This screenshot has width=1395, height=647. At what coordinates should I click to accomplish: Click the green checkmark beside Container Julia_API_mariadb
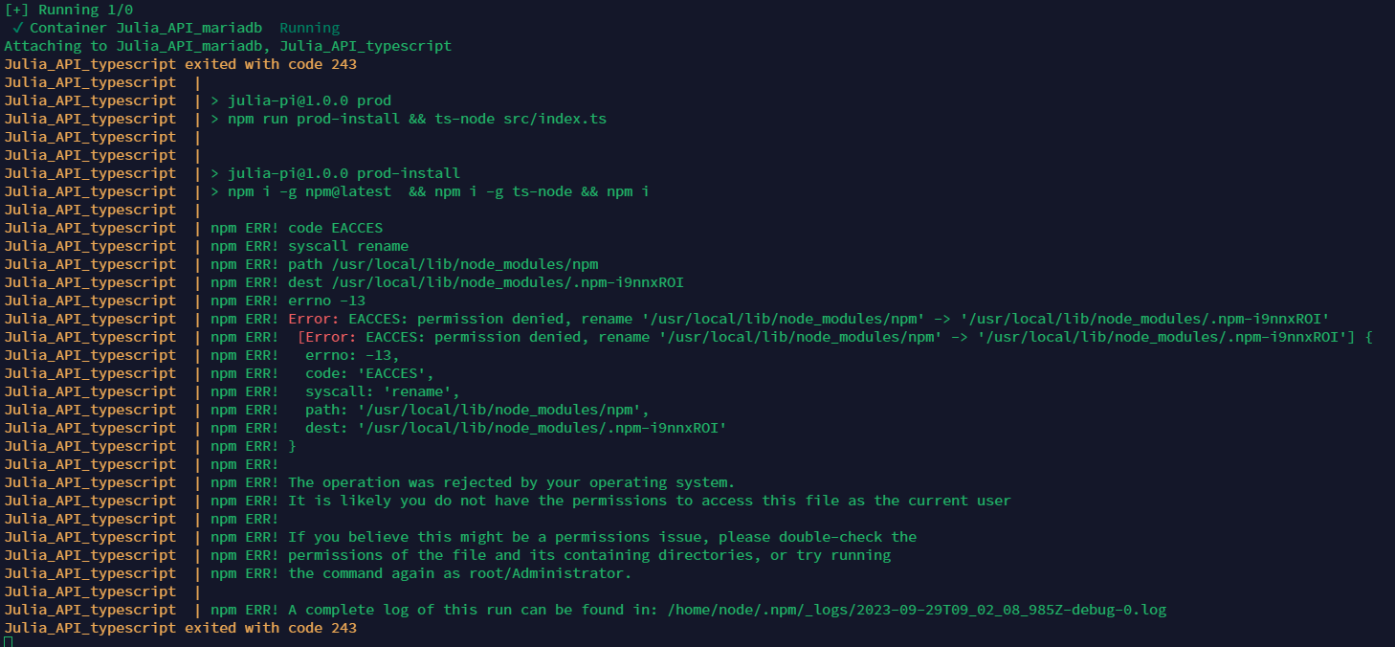click(x=18, y=28)
